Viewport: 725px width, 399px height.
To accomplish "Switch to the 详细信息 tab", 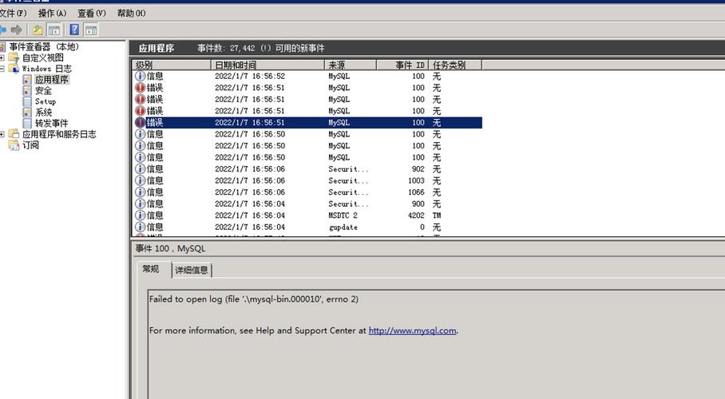I will pyautogui.click(x=192, y=270).
